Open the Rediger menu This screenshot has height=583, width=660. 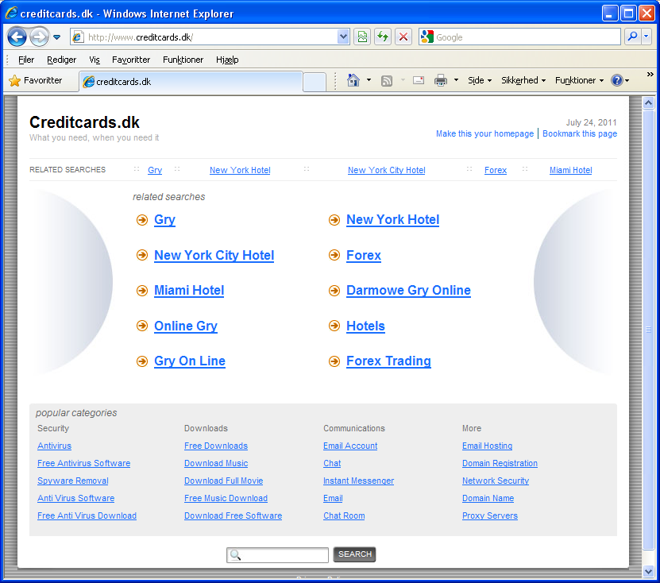(61, 60)
